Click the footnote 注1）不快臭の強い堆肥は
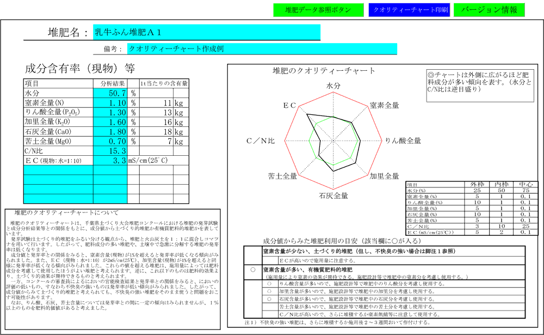Image resolution: width=544 pixels, height=335 pixels. (338, 322)
